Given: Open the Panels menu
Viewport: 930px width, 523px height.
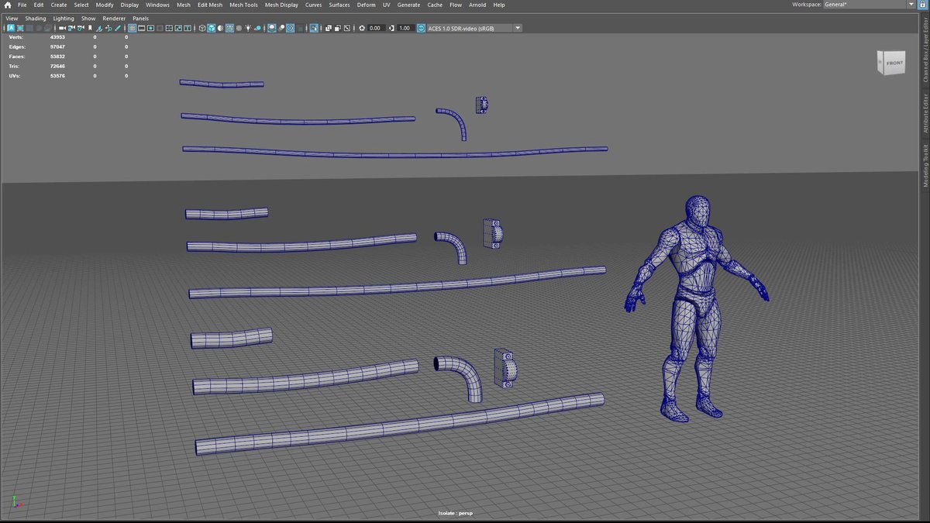Looking at the screenshot, I should tap(140, 18).
